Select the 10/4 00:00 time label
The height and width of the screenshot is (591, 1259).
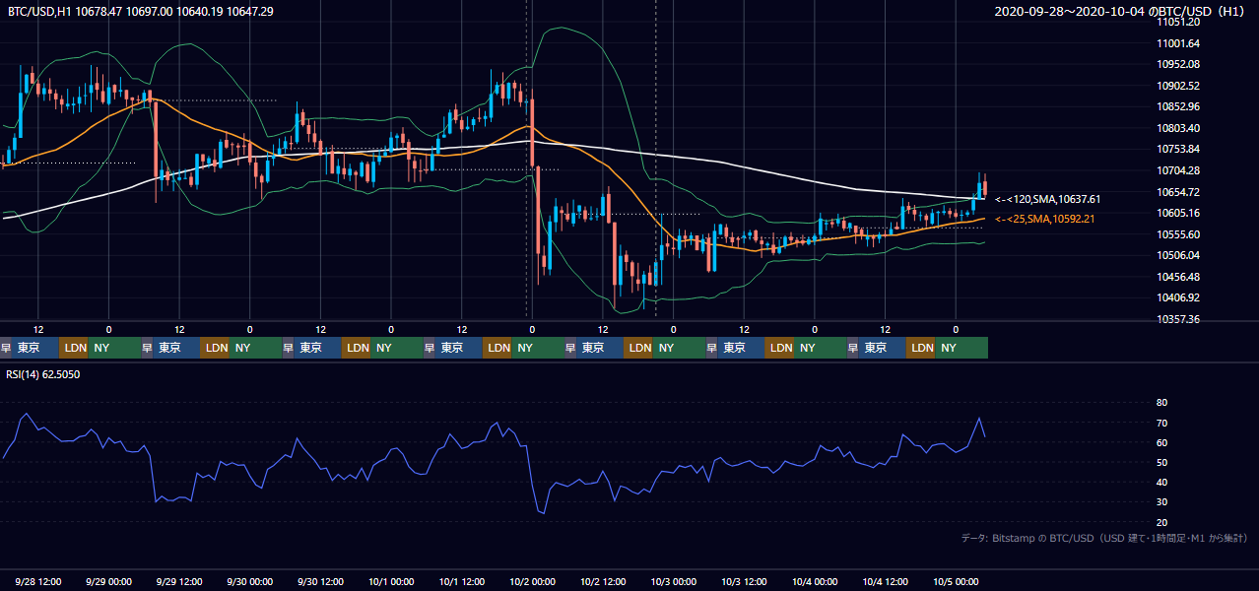click(x=815, y=582)
